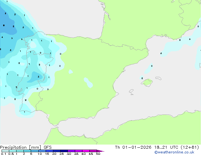Click the '10' legend scale label
Screen dimensions: 201x155
[40, 154]
